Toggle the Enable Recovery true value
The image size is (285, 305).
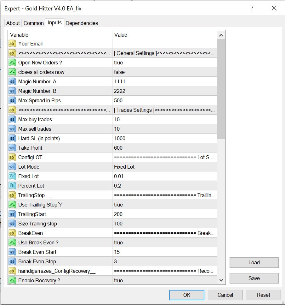(x=164, y=280)
